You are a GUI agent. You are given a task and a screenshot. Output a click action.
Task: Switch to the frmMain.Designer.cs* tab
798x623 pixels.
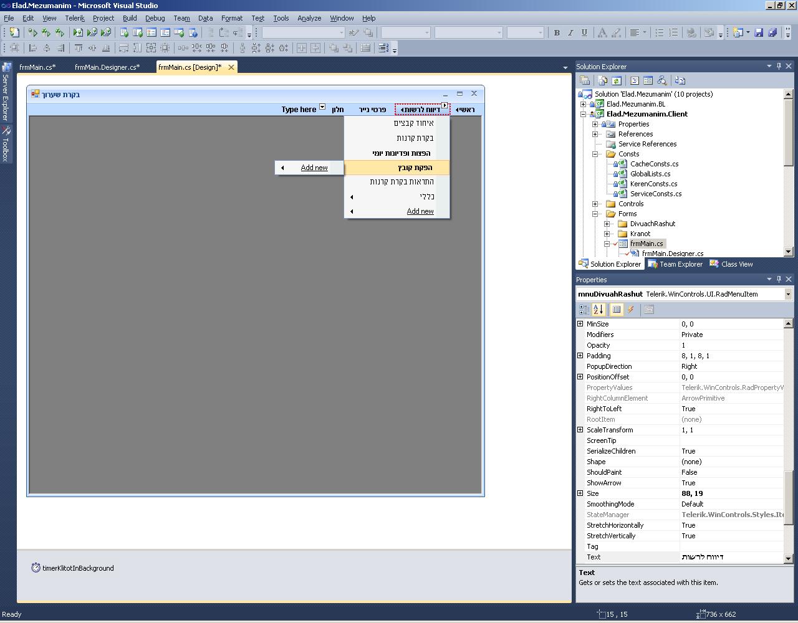tap(107, 67)
